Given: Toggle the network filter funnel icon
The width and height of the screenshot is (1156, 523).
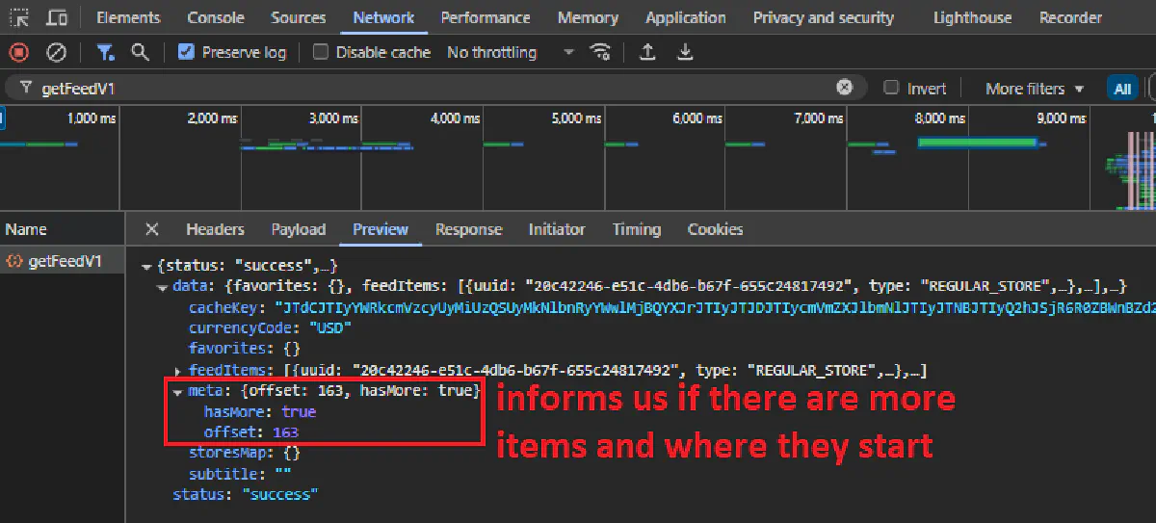Looking at the screenshot, I should 105,52.
